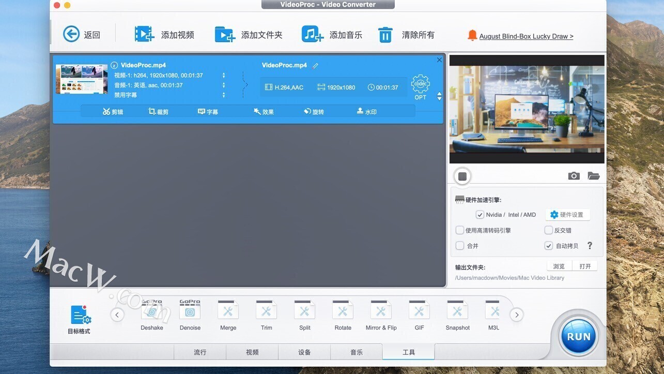Switch to the 流行 tab
The image size is (664, 374).
click(200, 352)
